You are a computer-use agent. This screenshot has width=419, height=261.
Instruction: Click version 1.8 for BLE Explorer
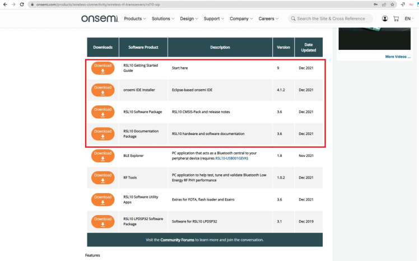[280, 156]
